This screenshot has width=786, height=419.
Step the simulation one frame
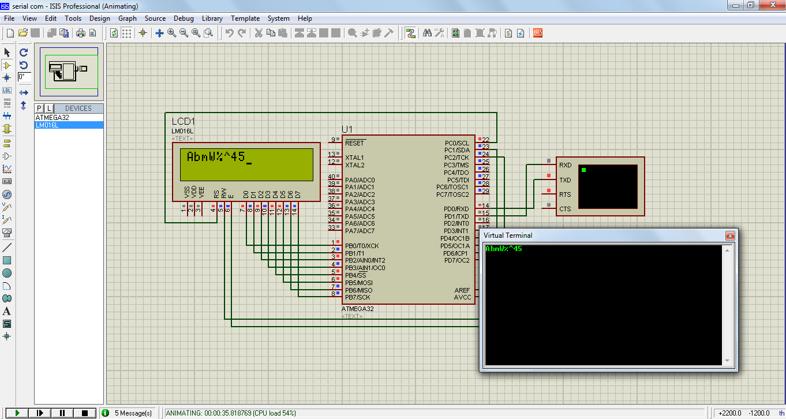[40, 413]
